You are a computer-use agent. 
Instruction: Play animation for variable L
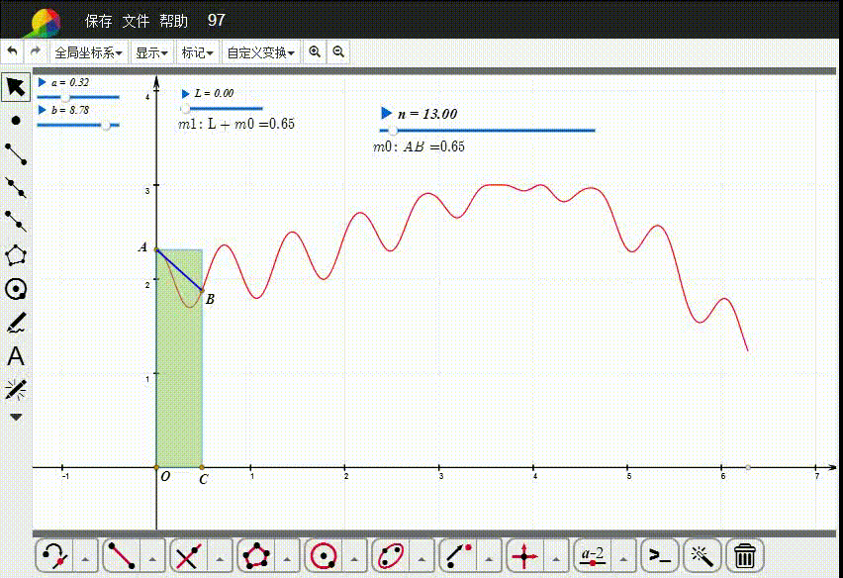185,94
